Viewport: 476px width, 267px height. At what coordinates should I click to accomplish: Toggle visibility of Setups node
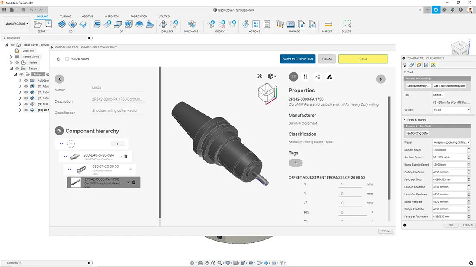17,69
